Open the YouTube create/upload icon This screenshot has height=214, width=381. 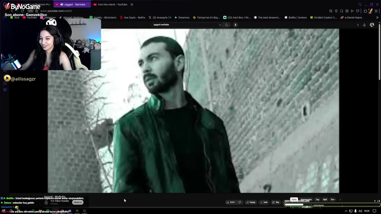(x=358, y=25)
